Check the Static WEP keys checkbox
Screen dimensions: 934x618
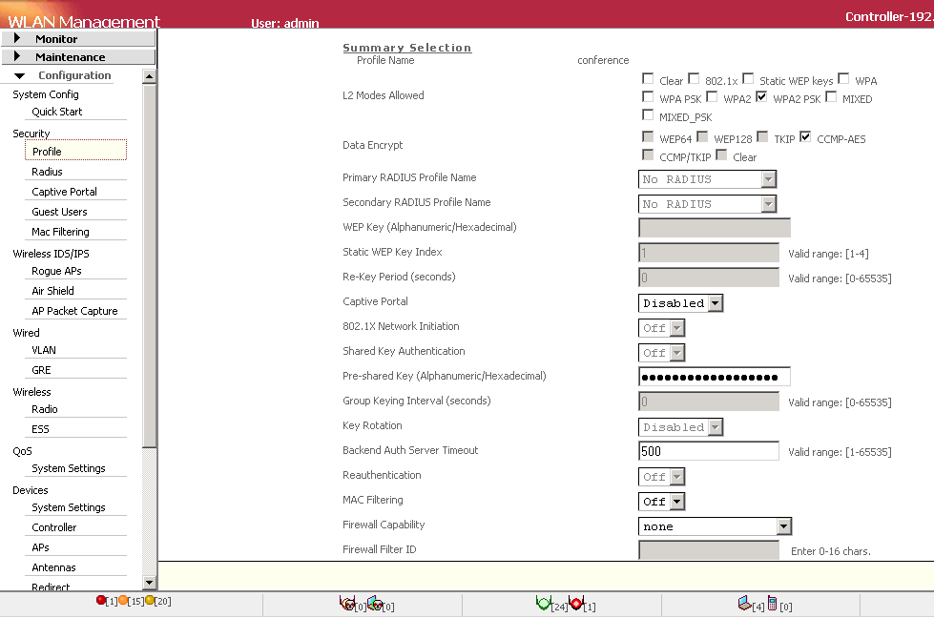pyautogui.click(x=748, y=78)
